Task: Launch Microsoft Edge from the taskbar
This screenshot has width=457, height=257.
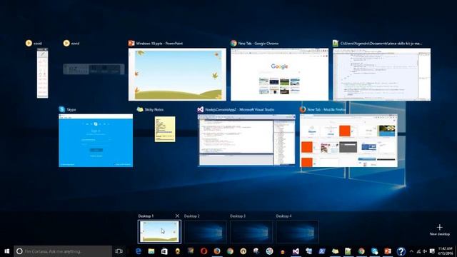Action: click(x=139, y=251)
